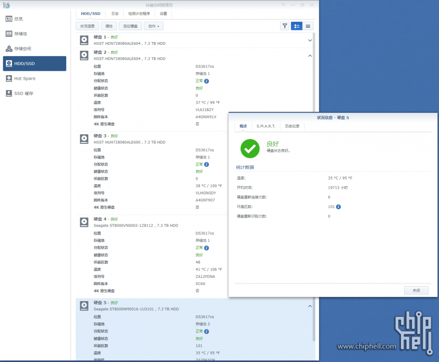Click the filter funnel icon

tap(285, 26)
